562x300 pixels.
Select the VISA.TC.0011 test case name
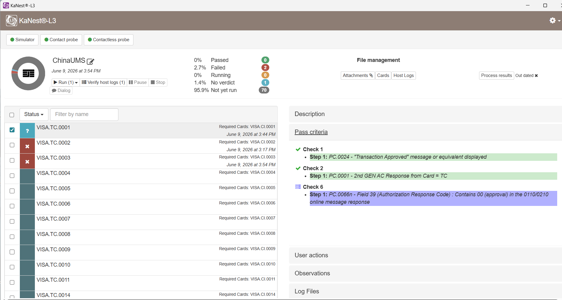(53, 280)
